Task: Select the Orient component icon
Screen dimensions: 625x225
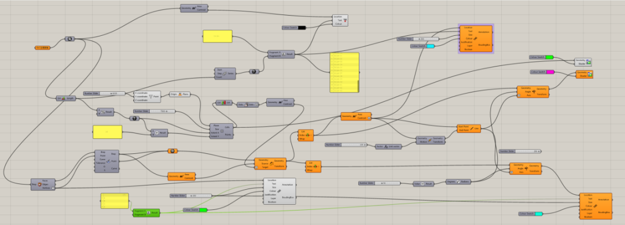Action: [271, 163]
